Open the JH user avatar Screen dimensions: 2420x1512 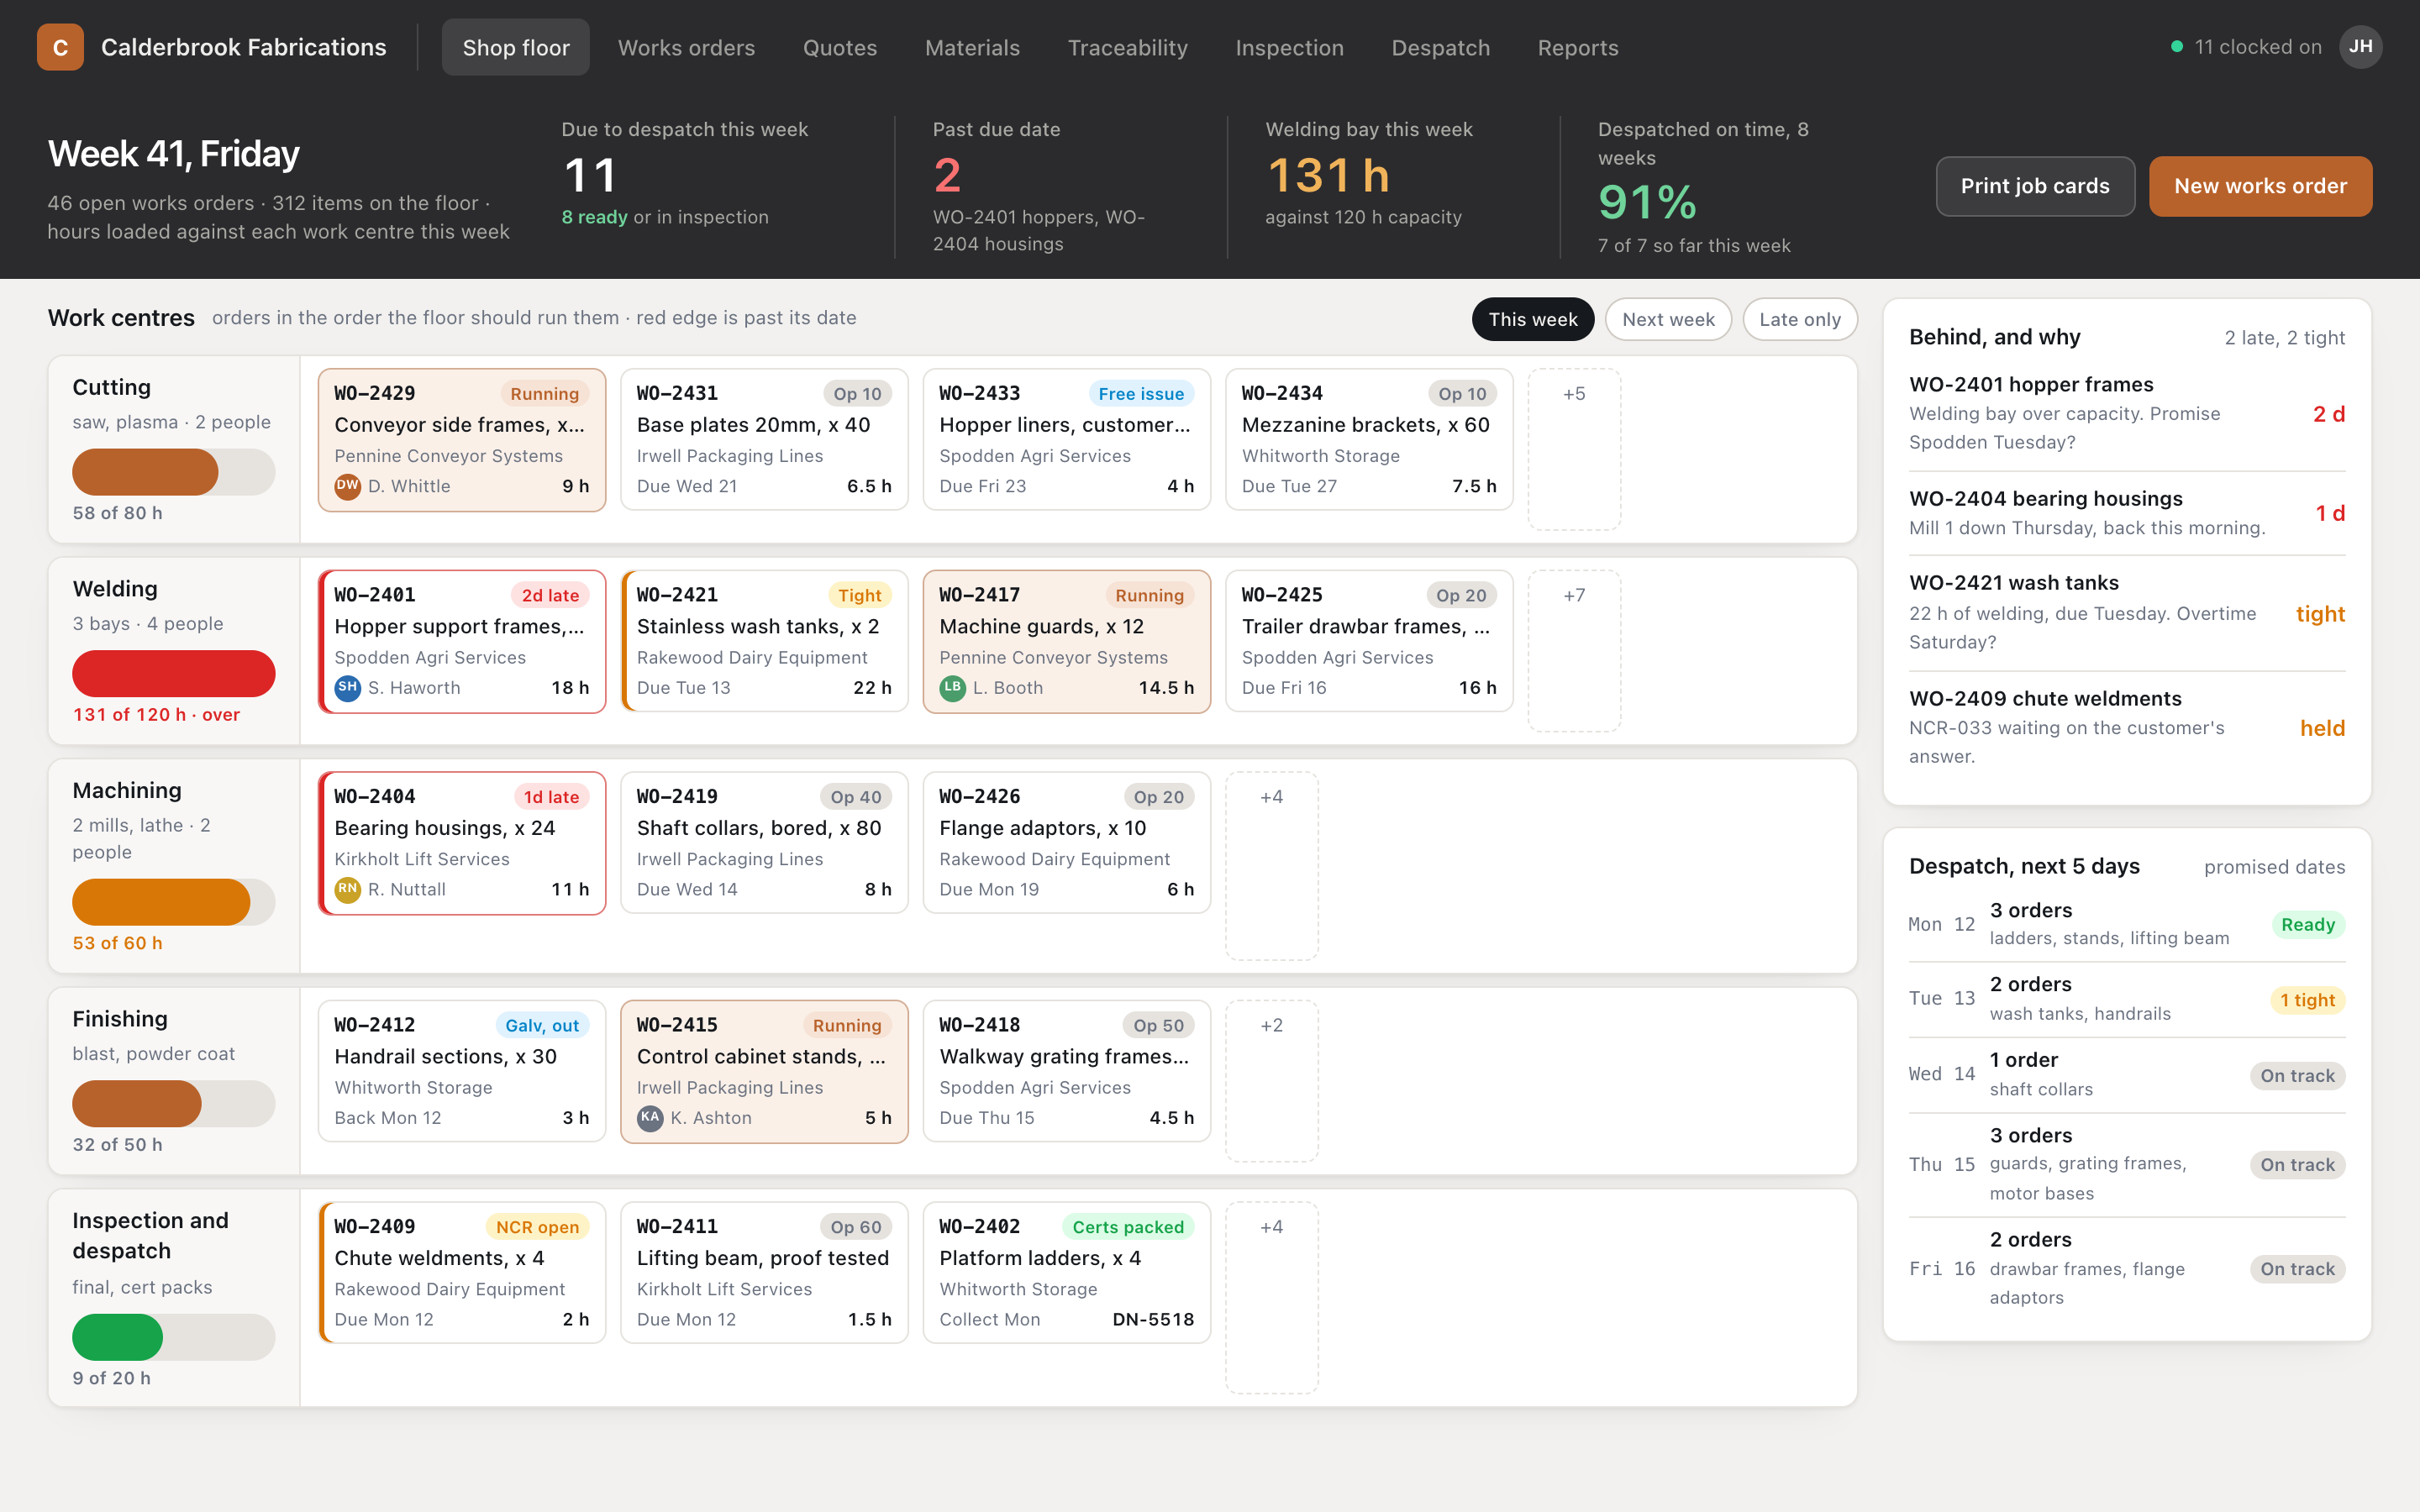[x=2360, y=47]
